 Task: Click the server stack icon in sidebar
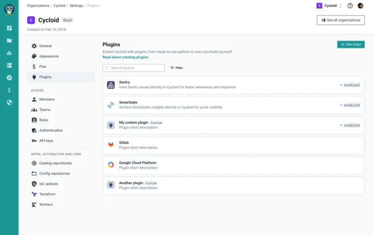[9, 65]
